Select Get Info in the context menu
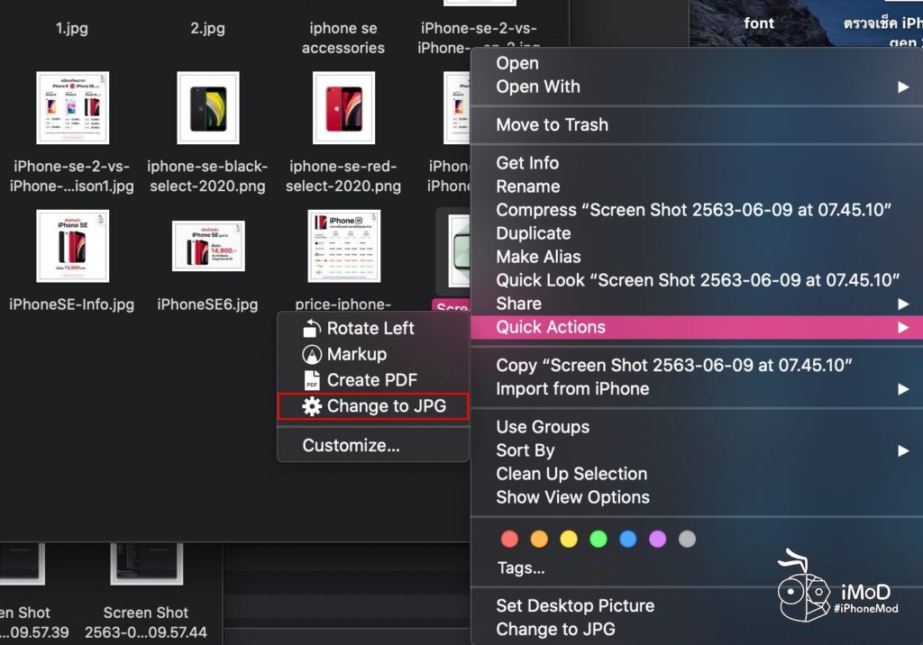This screenshot has width=923, height=645. coord(527,163)
